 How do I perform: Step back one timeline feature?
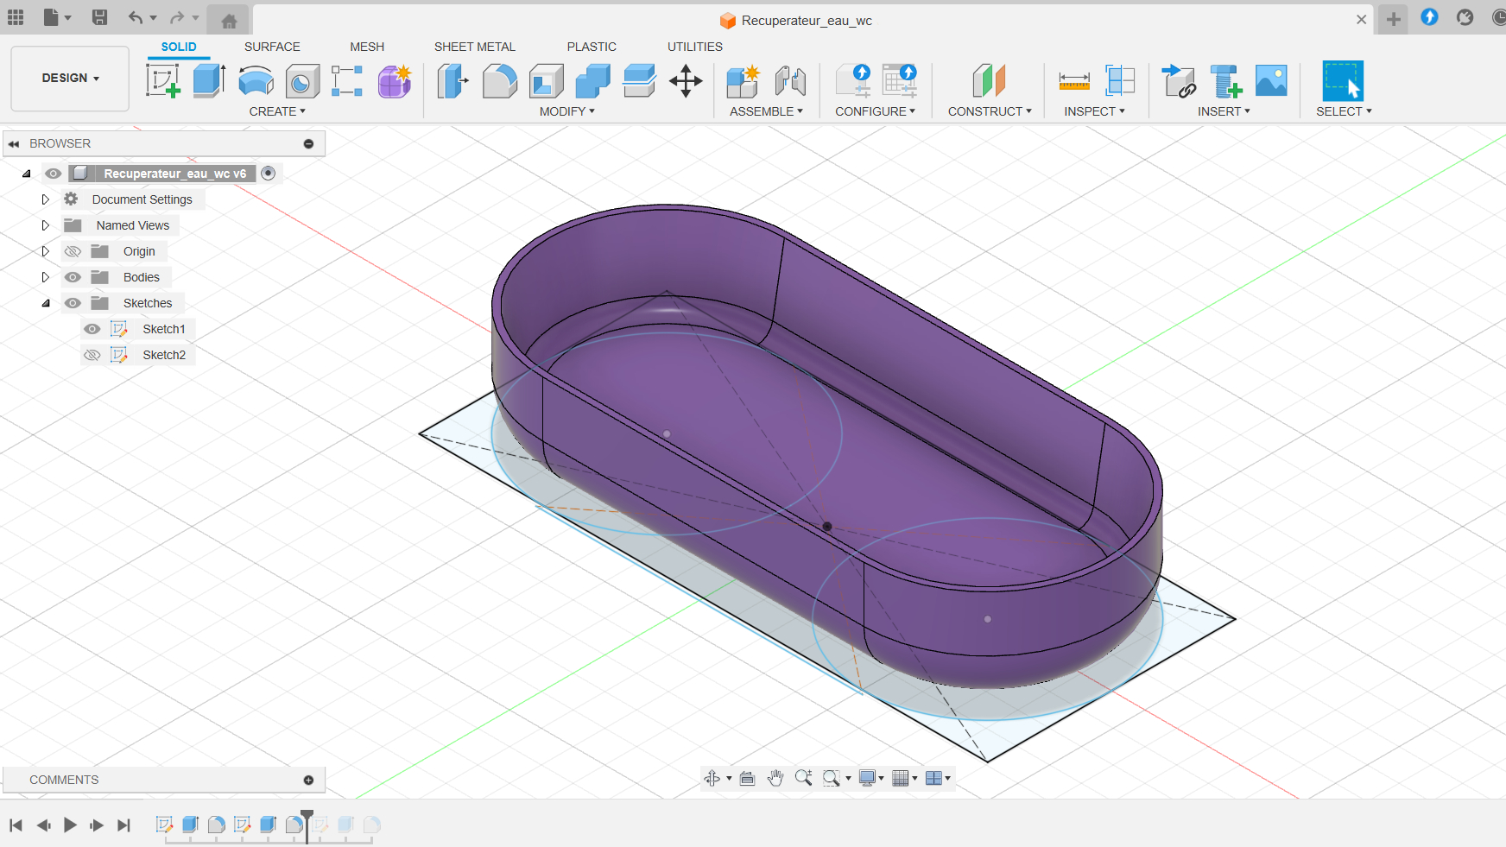click(43, 825)
